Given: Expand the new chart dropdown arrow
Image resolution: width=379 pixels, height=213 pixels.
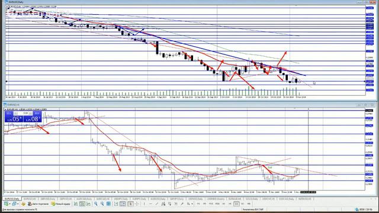Looking at the screenshot, I should [9, 204].
